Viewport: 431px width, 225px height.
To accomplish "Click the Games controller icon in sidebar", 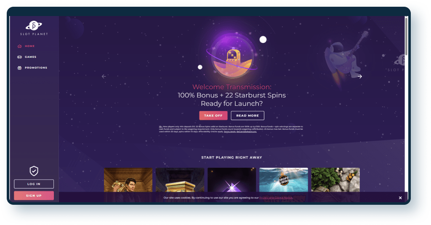I will (19, 57).
